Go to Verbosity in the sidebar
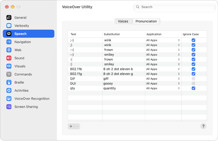The image size is (218, 141). pyautogui.click(x=28, y=26)
